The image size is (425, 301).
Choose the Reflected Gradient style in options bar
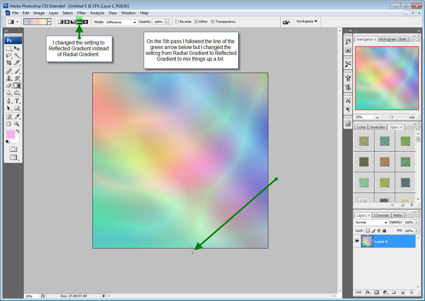(x=79, y=21)
